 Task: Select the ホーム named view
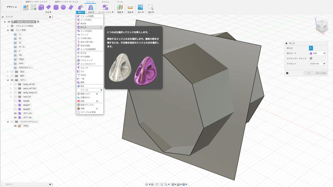(22, 47)
